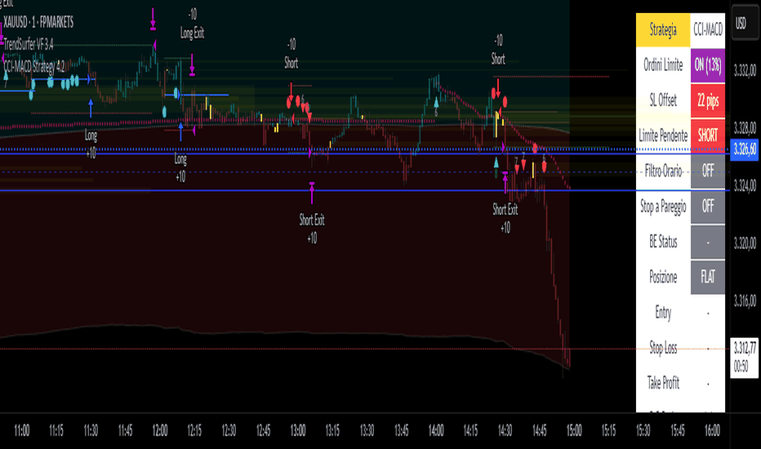Click the 3.332,00 price scale label
This screenshot has height=449, width=761.
coord(745,71)
